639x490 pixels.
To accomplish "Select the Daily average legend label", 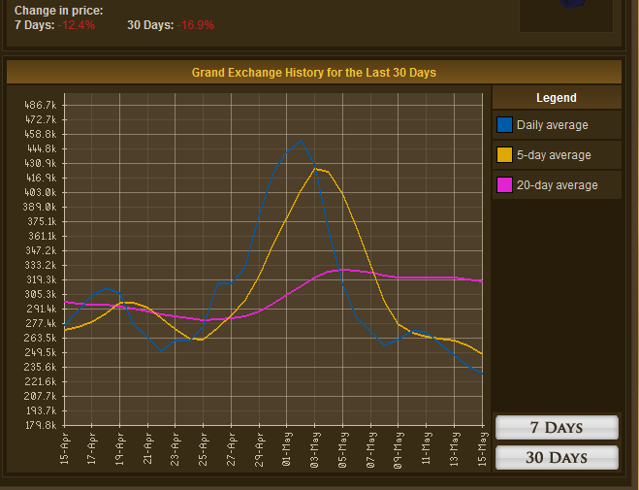I will click(552, 125).
